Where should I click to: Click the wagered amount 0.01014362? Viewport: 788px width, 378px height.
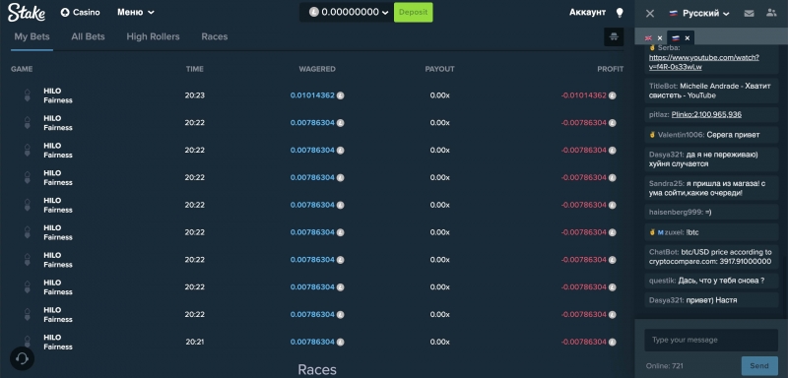[312, 95]
